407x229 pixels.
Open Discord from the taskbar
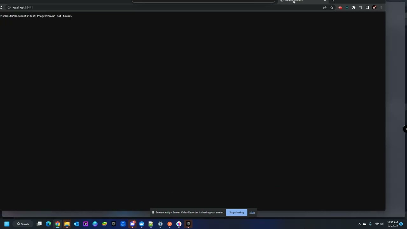click(132, 224)
